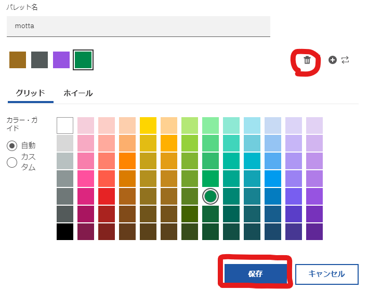Pick the vivid orange grid swatch

pos(127,161)
